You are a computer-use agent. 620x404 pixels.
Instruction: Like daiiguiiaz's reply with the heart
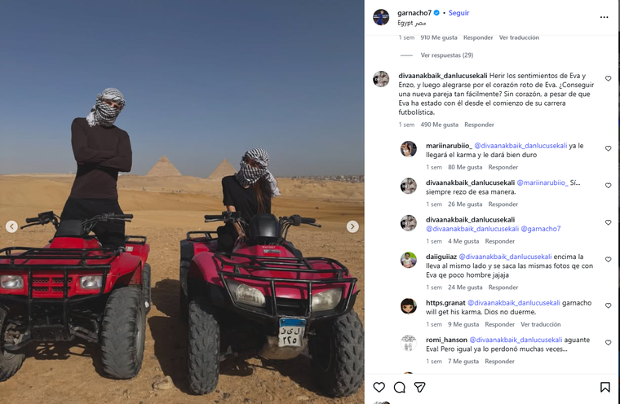coord(608,260)
